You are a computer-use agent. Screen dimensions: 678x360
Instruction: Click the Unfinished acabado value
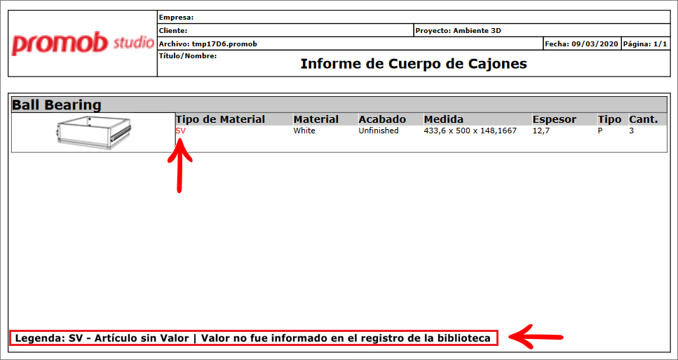379,131
